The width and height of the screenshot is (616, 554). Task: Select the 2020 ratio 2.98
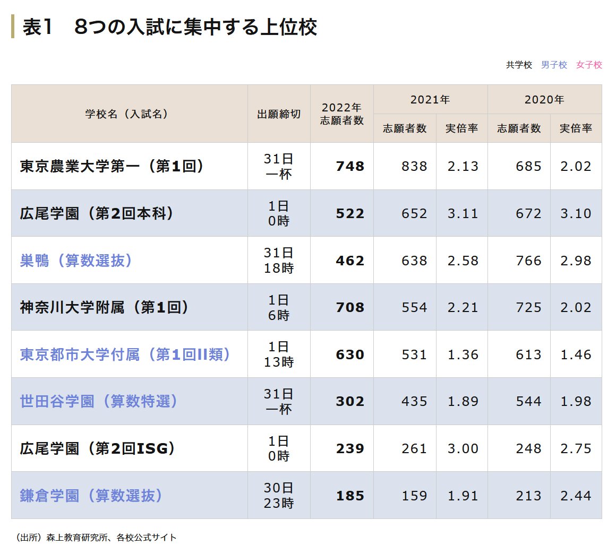[x=576, y=261]
